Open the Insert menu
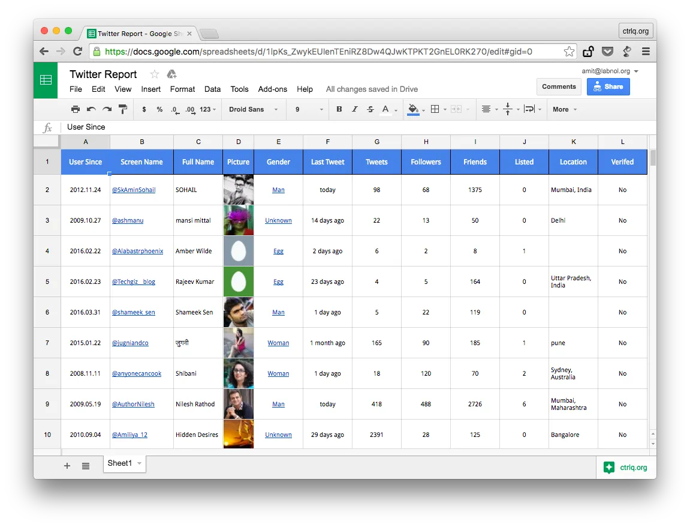690x527 pixels. (x=150, y=89)
